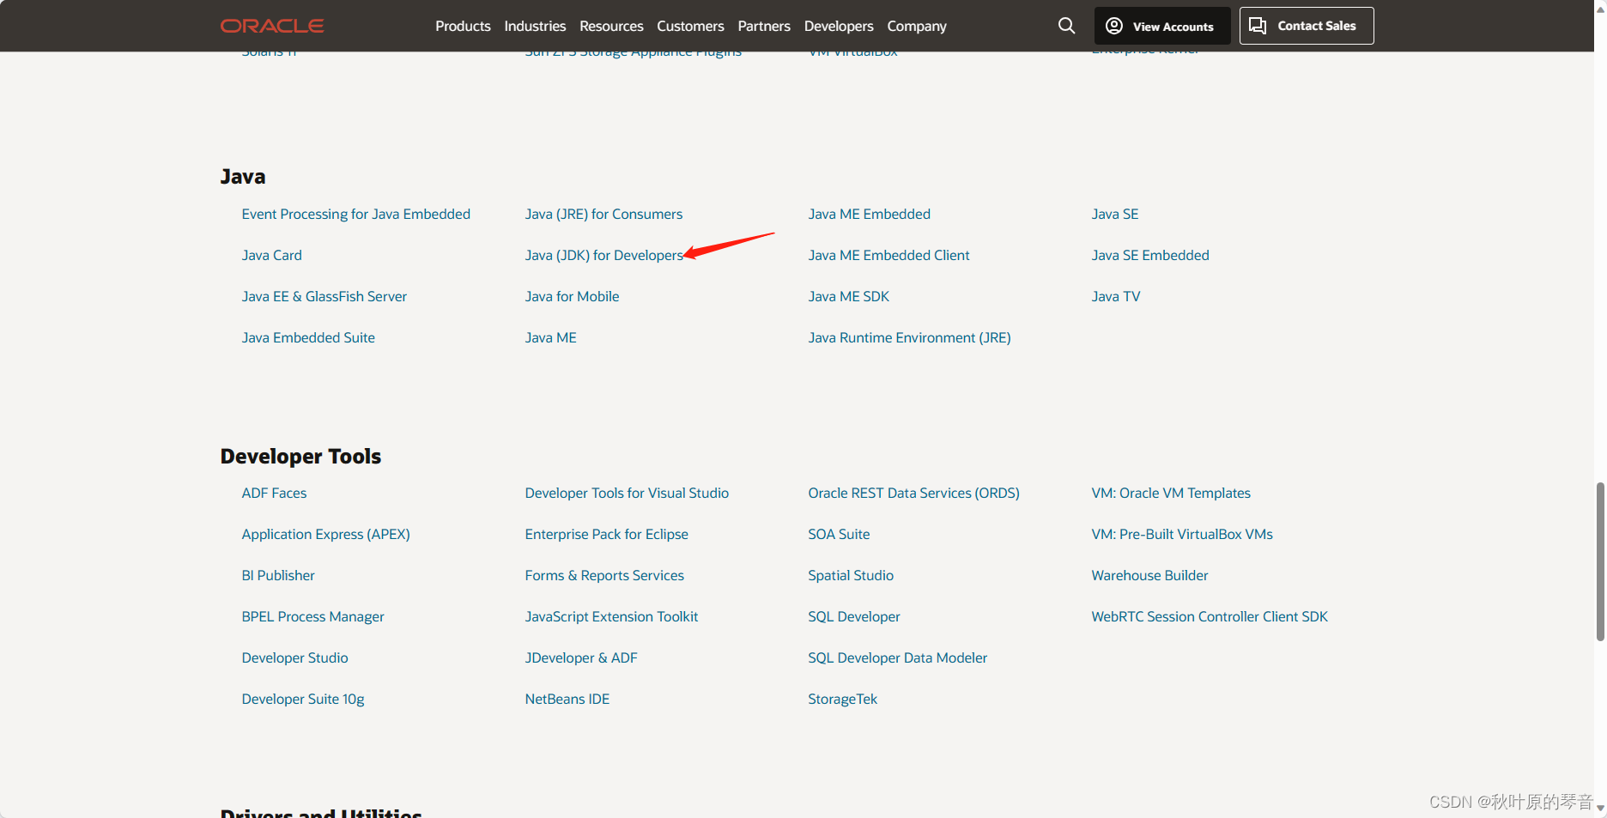Open the Java TV link
The height and width of the screenshot is (818, 1607).
pos(1116,296)
